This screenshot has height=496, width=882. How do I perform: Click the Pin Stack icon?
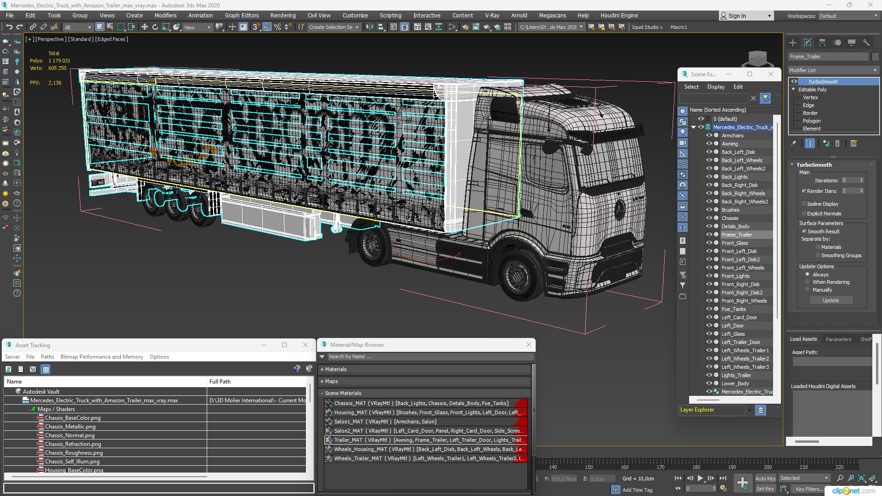[793, 144]
